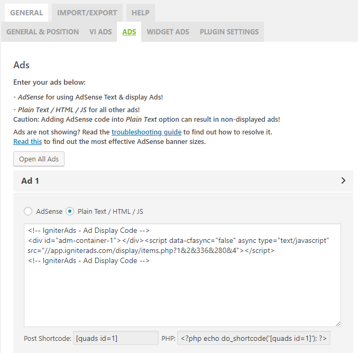Follow the troubleshooting guide link
The width and height of the screenshot is (358, 353).
tap(146, 132)
